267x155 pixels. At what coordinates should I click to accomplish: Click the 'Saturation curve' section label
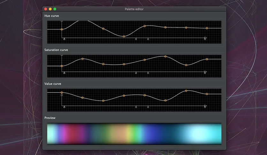(x=56, y=50)
